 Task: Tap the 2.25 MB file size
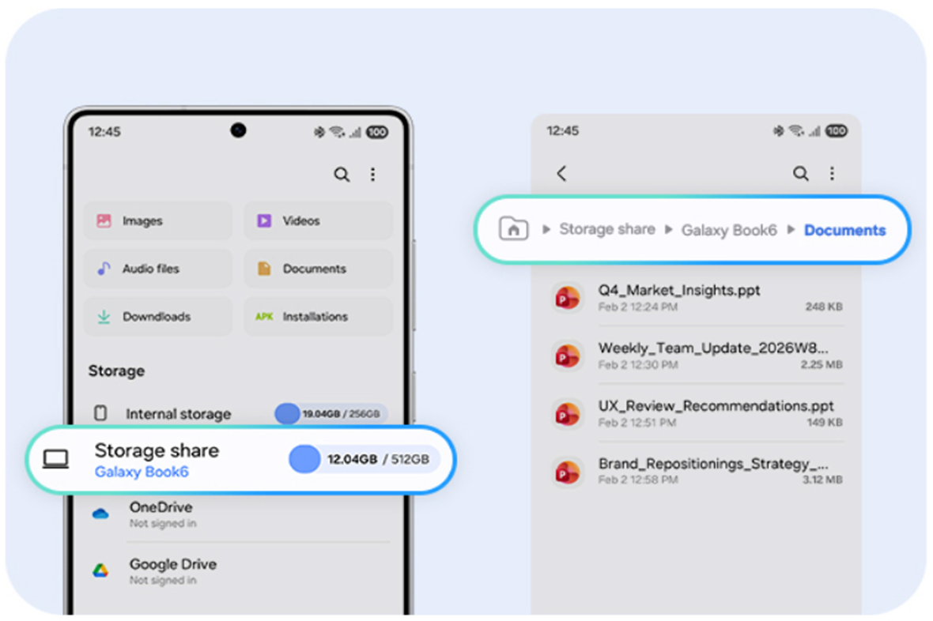coord(822,365)
